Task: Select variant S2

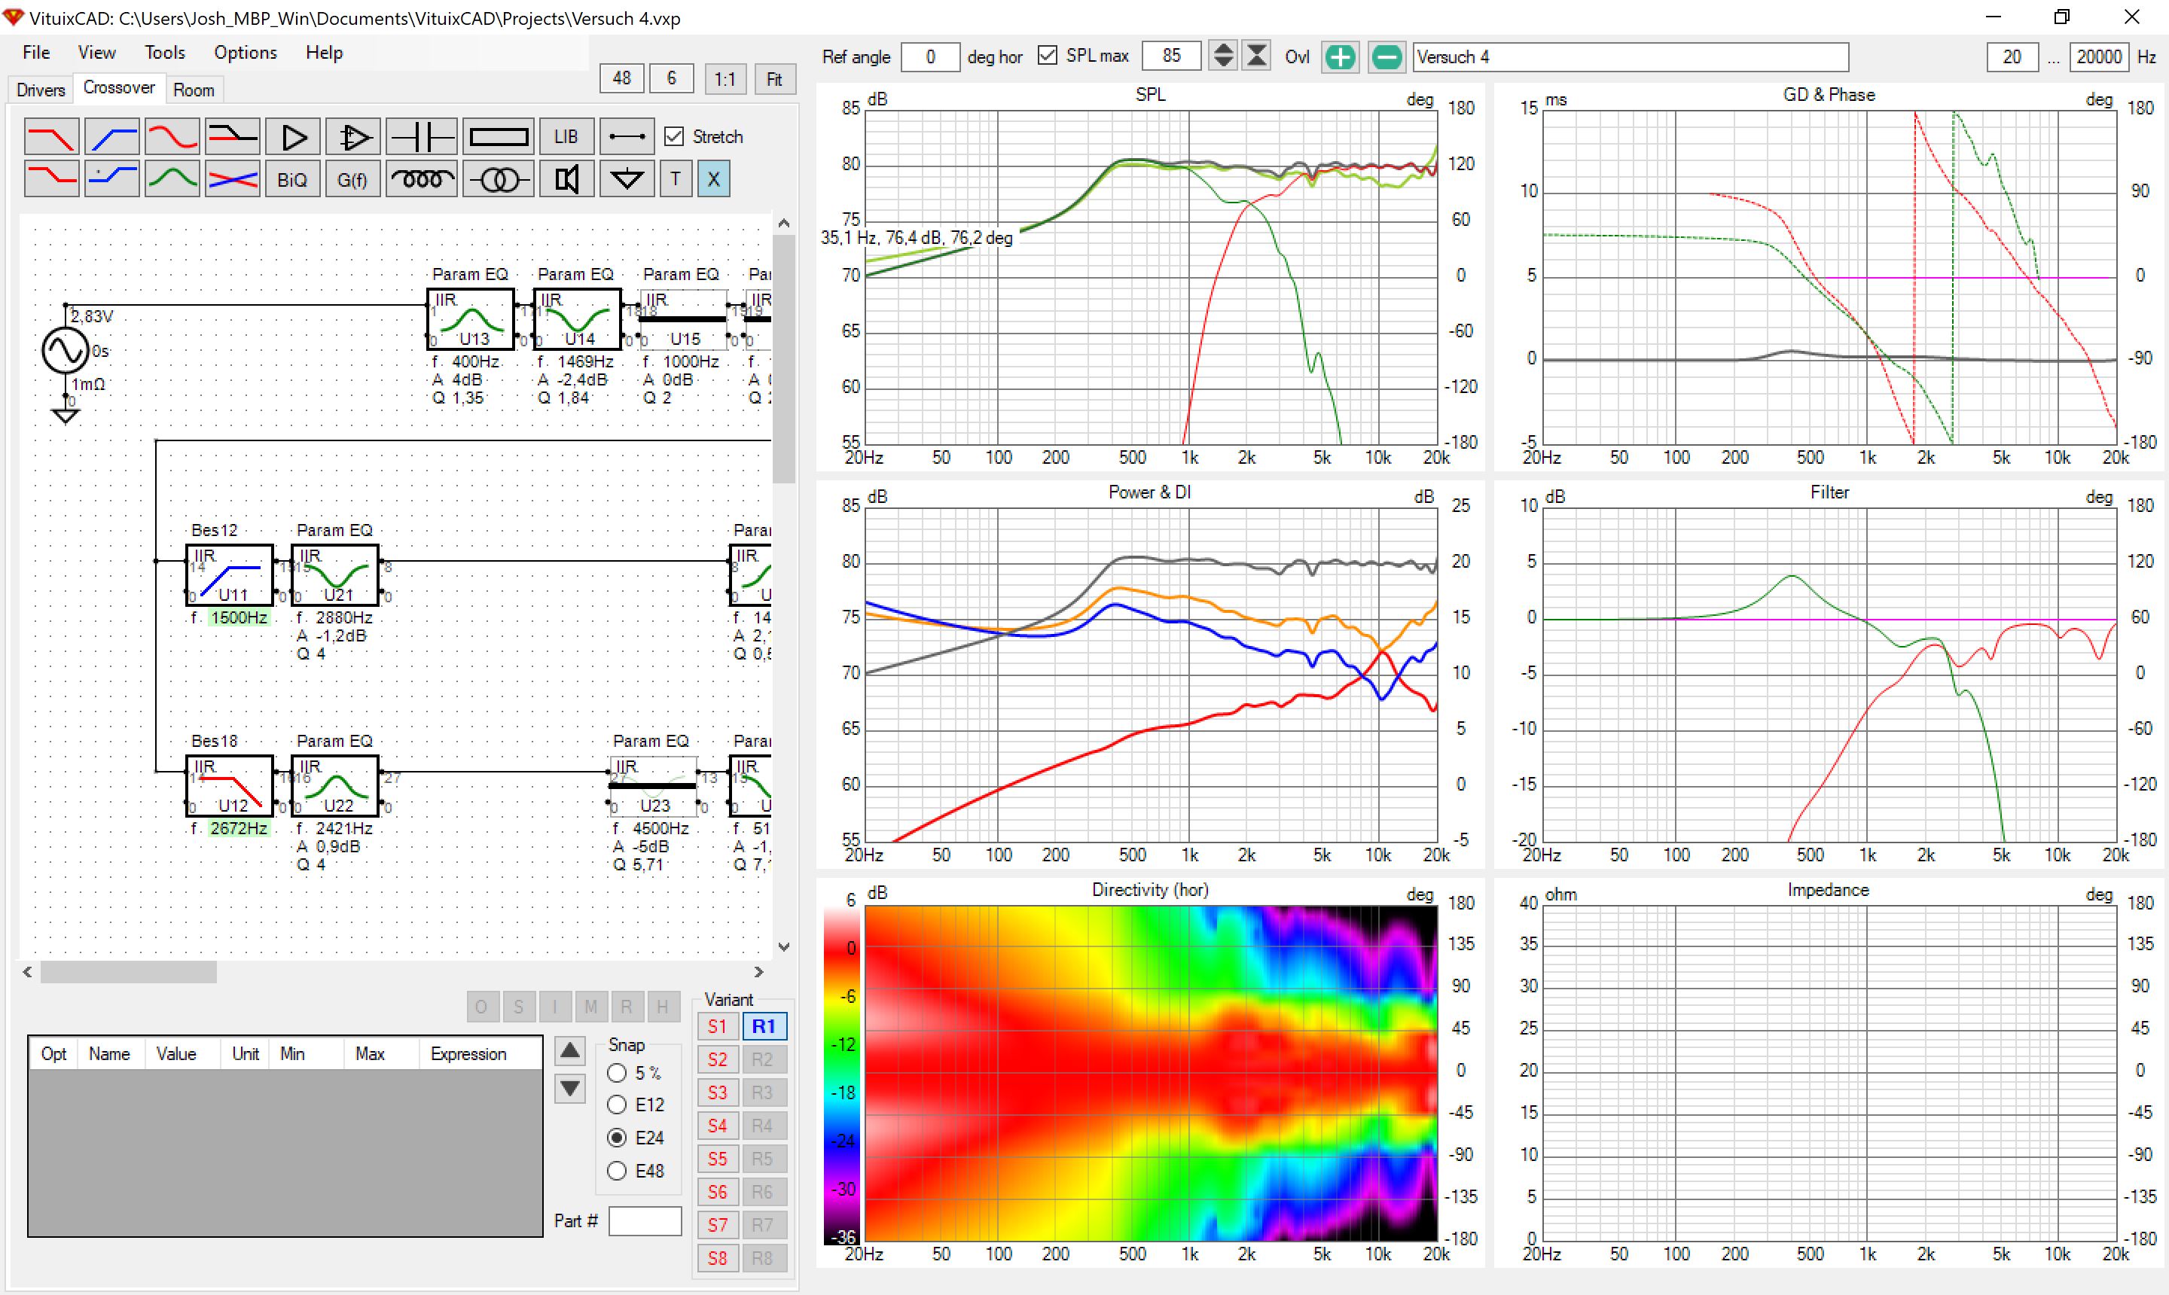Action: [x=718, y=1059]
